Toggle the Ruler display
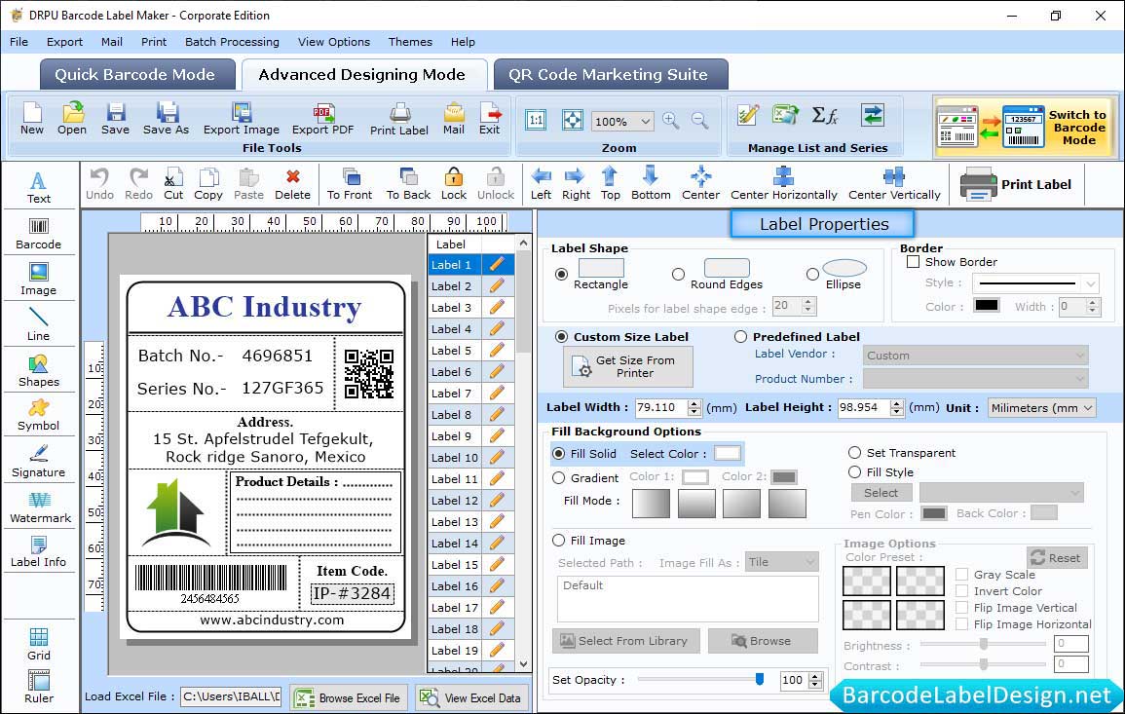The width and height of the screenshot is (1125, 714). 39,687
